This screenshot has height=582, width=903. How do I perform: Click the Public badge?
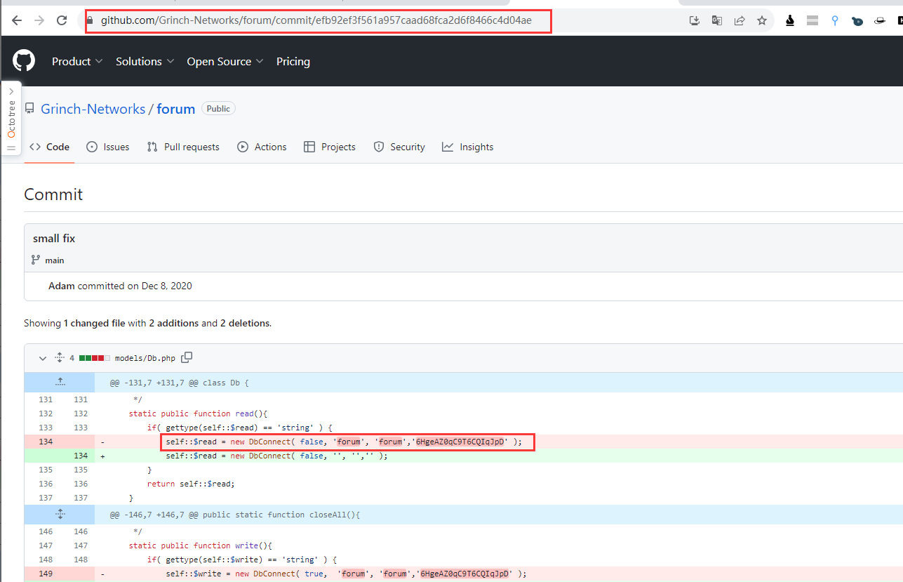(x=218, y=109)
